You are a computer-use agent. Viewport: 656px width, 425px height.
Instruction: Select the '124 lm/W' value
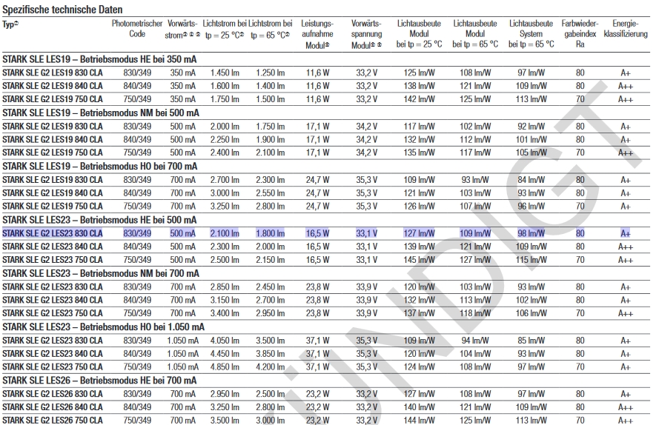pyautogui.click(x=420, y=367)
